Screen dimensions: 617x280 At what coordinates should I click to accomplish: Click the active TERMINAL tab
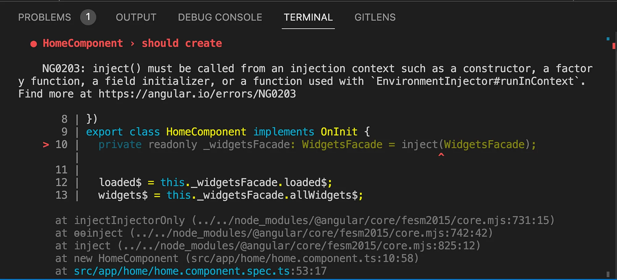tap(308, 17)
